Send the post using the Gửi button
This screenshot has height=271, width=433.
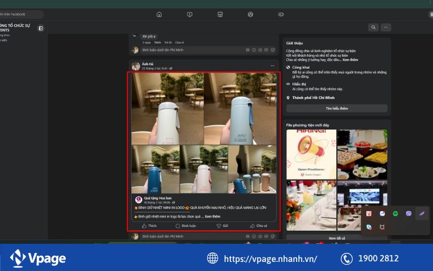tap(222, 226)
